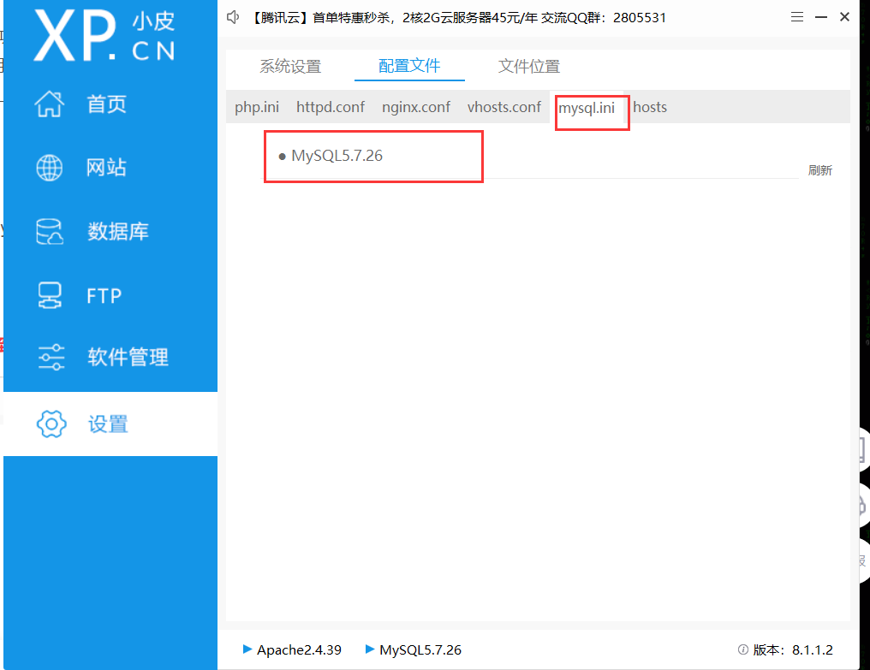Go to 首页 in sidebar

106,104
